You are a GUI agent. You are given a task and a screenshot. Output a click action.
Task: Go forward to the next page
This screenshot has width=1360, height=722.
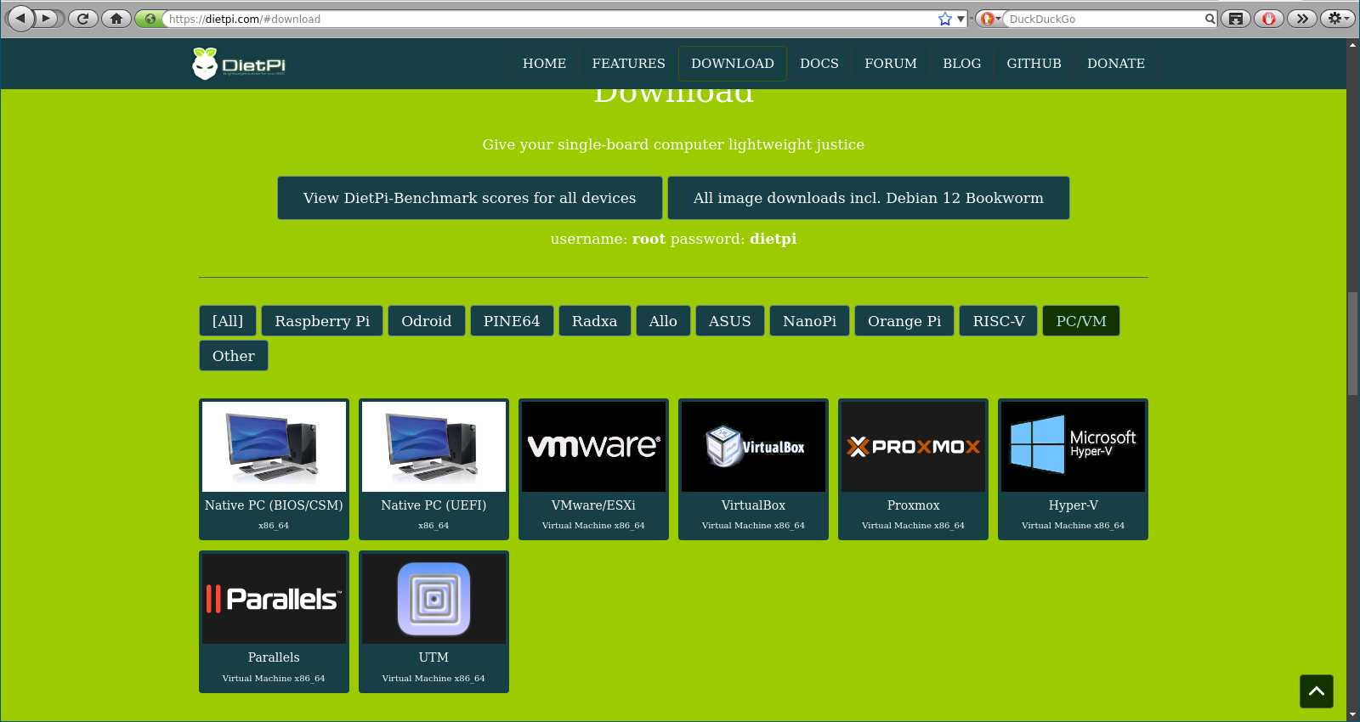(x=48, y=18)
